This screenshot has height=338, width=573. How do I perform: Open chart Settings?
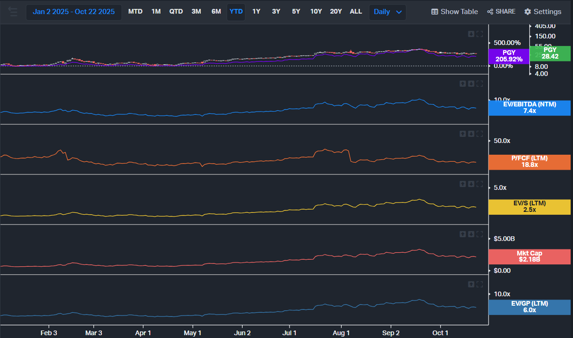pos(542,12)
